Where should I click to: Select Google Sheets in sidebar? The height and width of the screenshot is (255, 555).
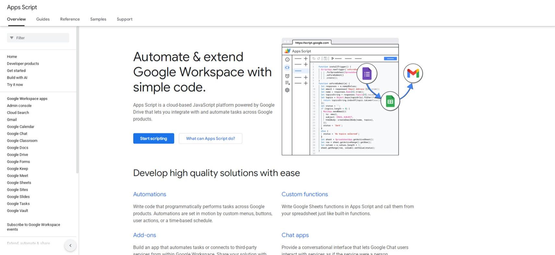point(19,183)
